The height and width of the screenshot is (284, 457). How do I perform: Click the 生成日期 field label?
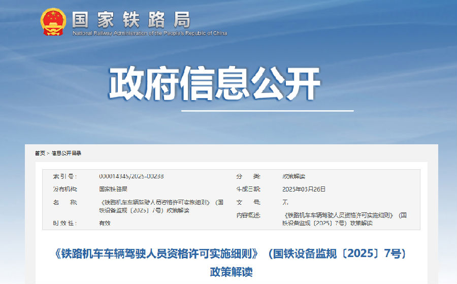click(x=248, y=189)
